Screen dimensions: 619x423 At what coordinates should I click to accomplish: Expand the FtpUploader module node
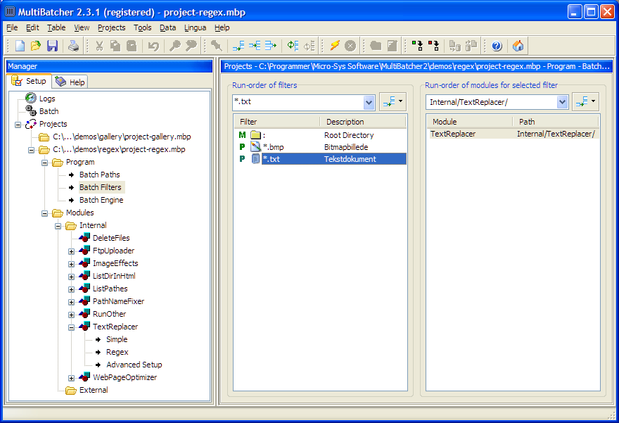71,251
